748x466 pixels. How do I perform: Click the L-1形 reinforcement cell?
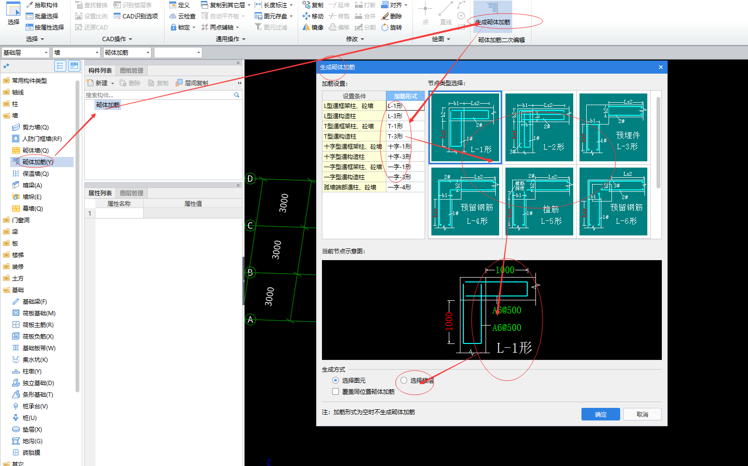click(x=405, y=106)
